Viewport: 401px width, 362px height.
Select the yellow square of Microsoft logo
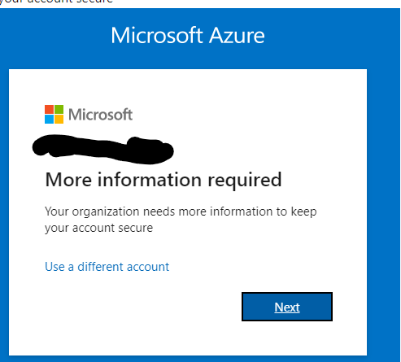pos(59,120)
